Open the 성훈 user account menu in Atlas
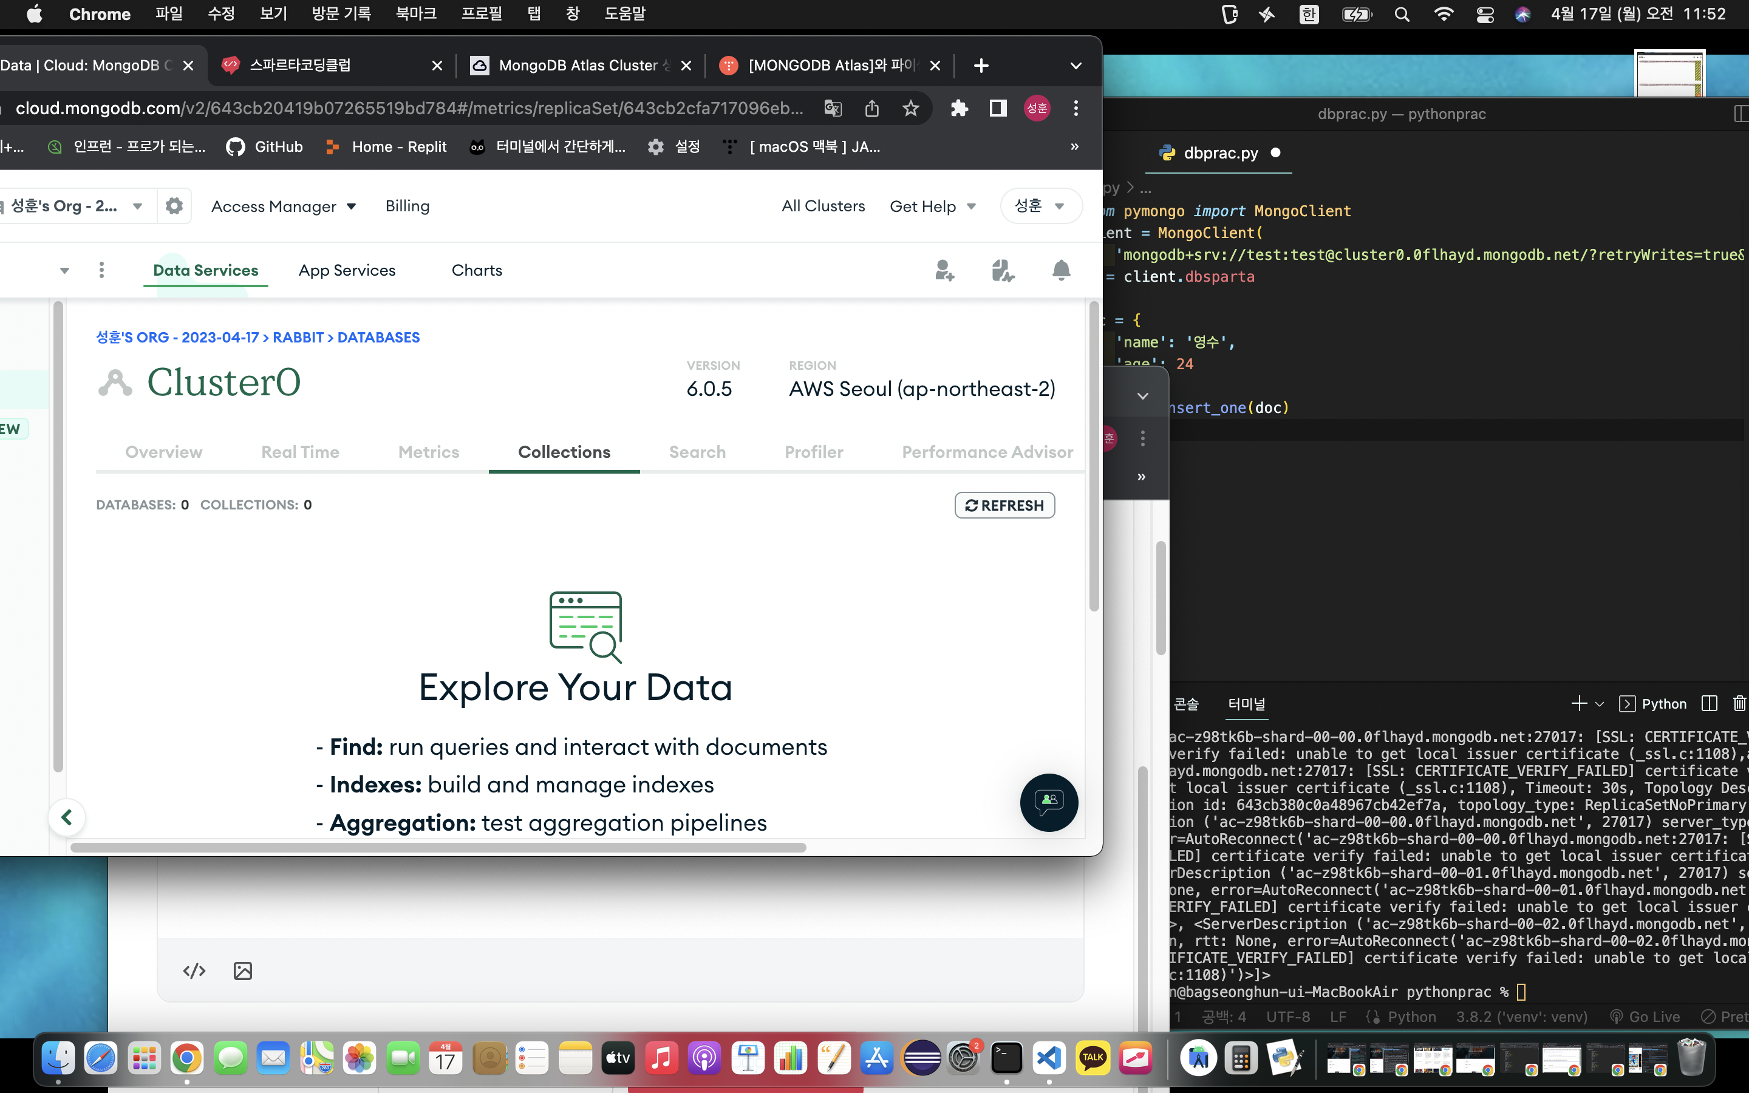Screen dimensions: 1749x1093 [1041, 206]
